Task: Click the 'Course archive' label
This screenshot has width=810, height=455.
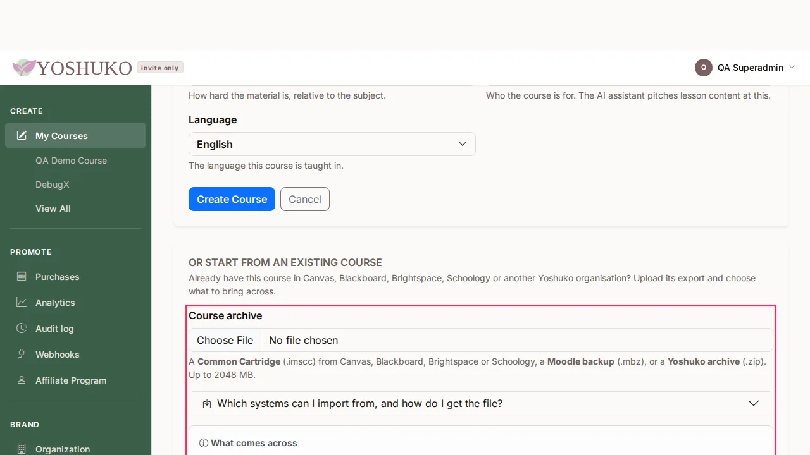Action: point(225,315)
